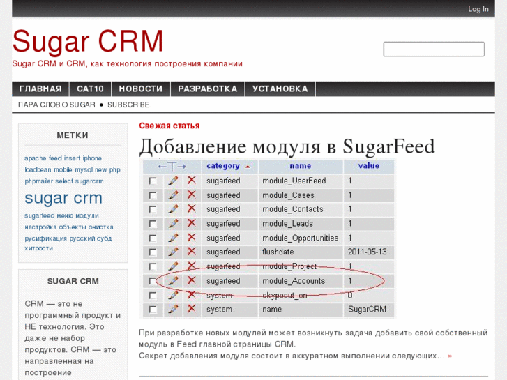507x380 pixels.
Task: Select the phpmailer tag
Action: 39,181
